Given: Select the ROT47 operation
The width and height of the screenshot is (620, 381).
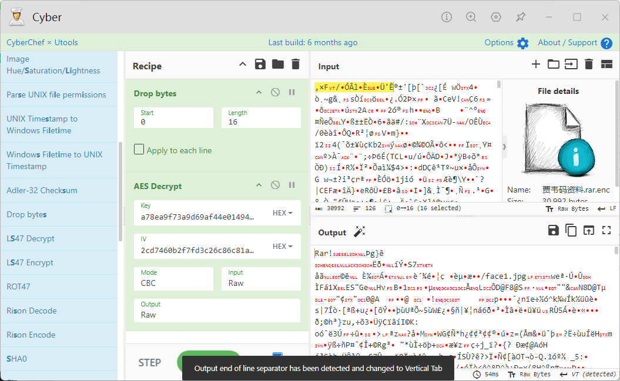Looking at the screenshot, I should [59, 286].
